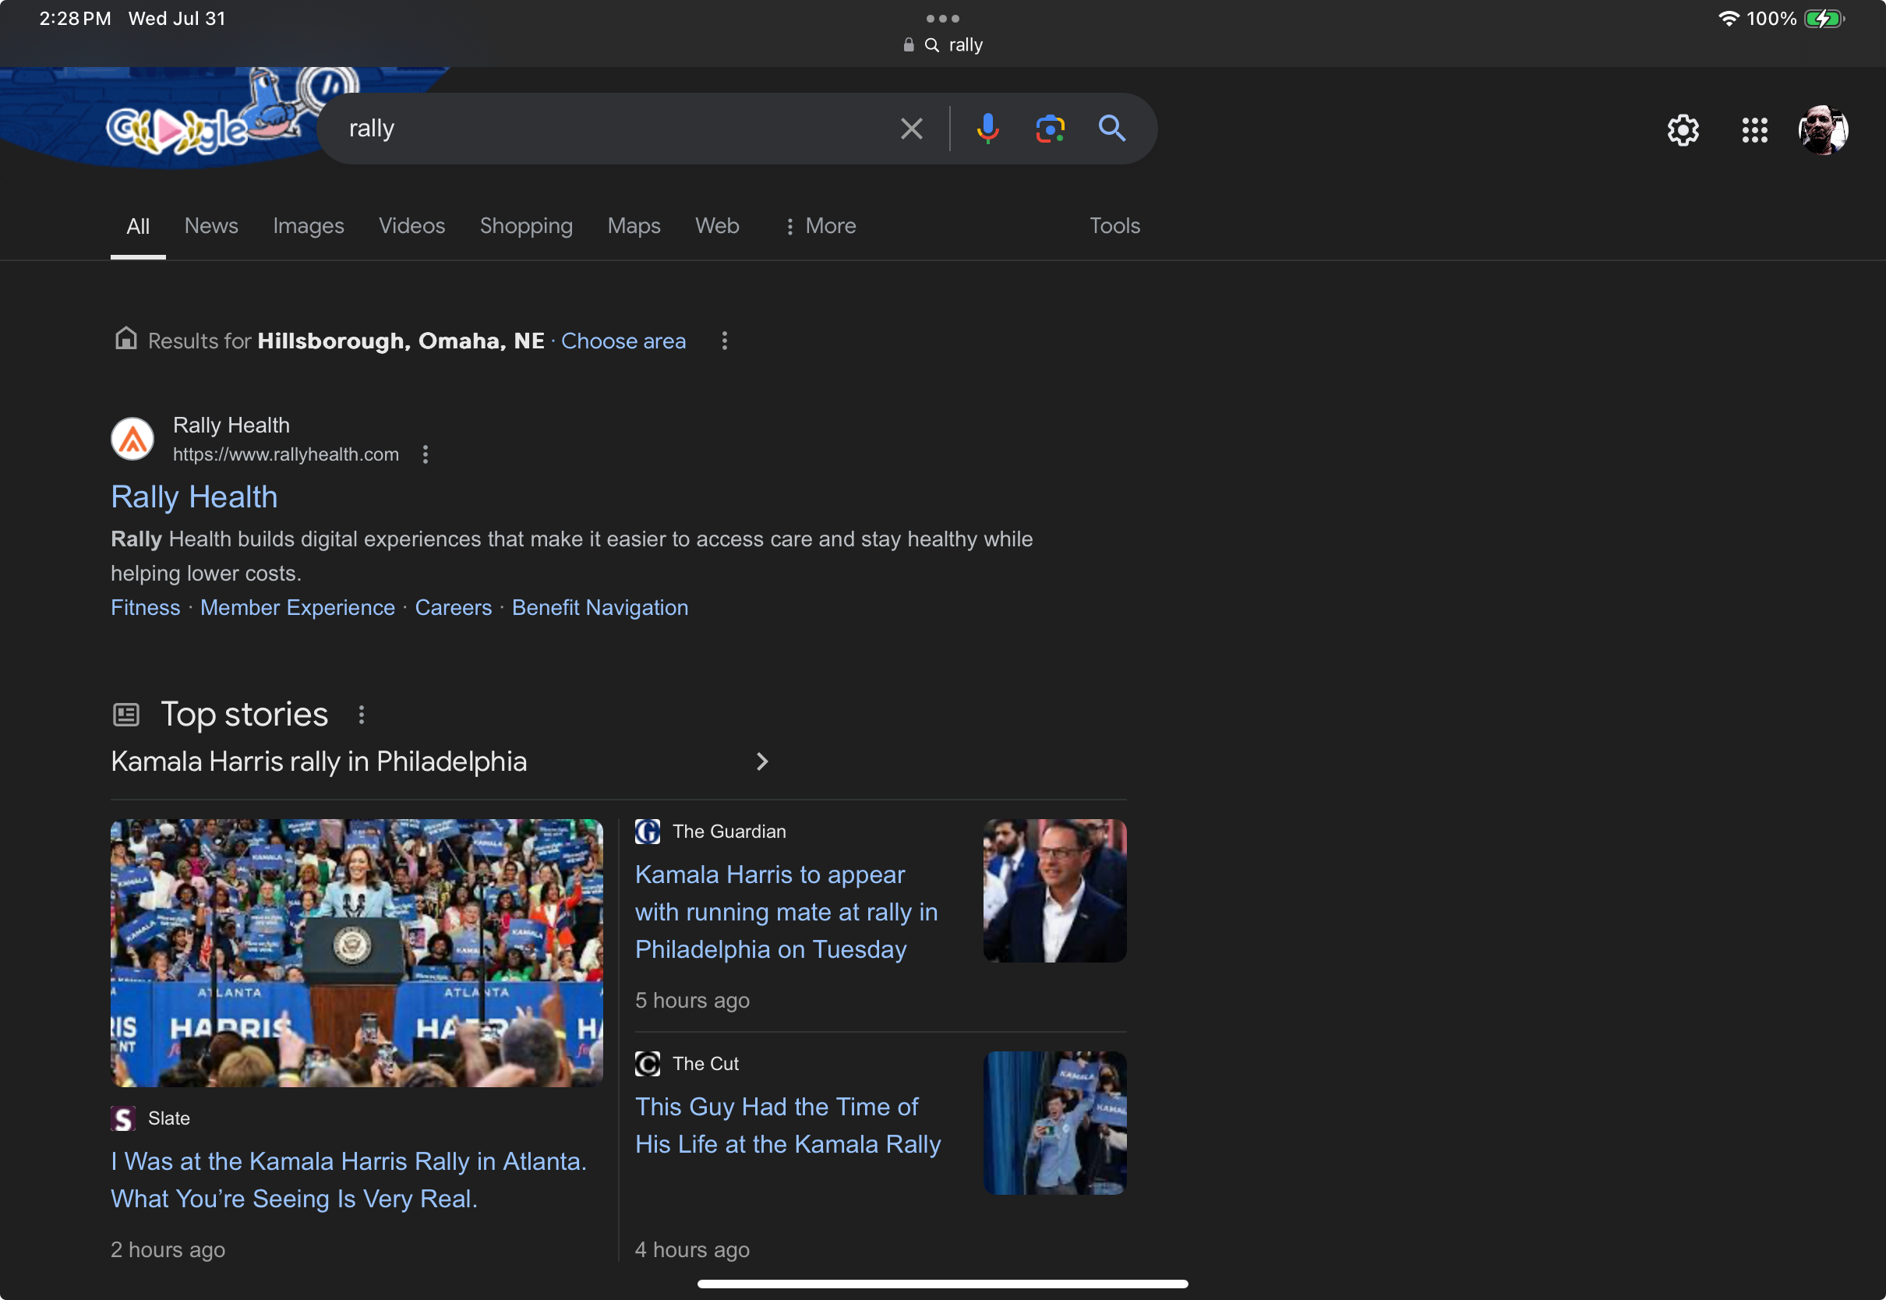Image resolution: width=1886 pixels, height=1300 pixels.
Task: Tap the Safari address bar showing rally
Action: coord(942,44)
